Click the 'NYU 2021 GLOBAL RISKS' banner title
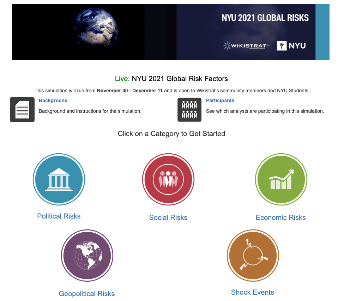338x301 pixels. click(265, 18)
